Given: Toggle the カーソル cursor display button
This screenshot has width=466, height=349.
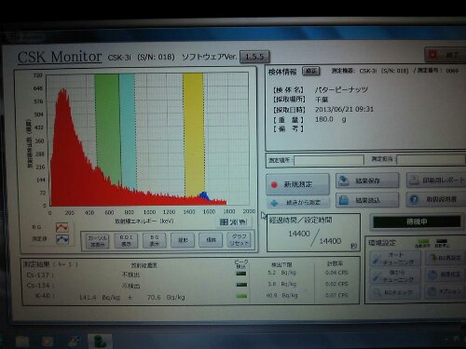Looking at the screenshot, I should pyautogui.click(x=97, y=241).
